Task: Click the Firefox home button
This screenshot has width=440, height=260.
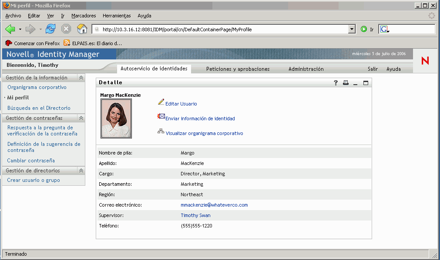Action: click(82, 29)
